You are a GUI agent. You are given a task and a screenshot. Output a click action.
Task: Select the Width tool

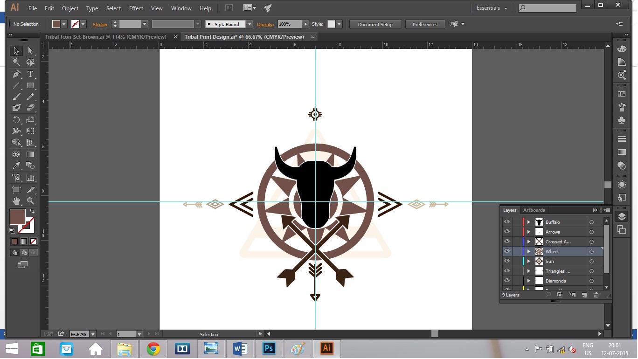tap(16, 131)
